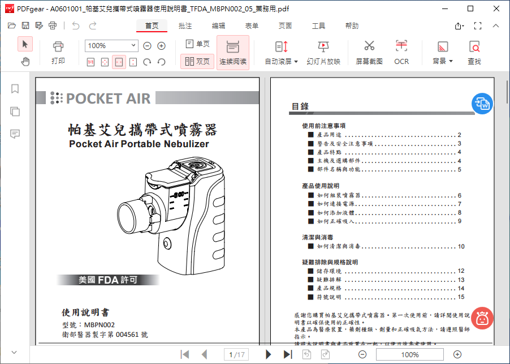
Task: Click the large 打印 print button
Action: (x=58, y=53)
